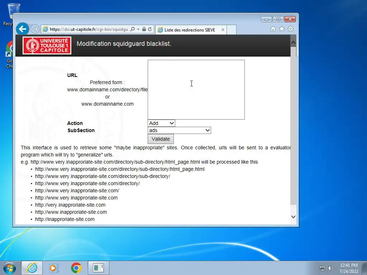This screenshot has height=275, width=367.
Task: Open the clock showing 12:41 PM
Action: coord(349,268)
